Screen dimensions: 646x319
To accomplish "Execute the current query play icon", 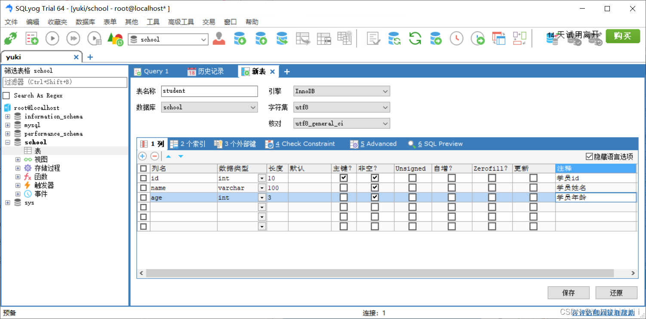I will pos(52,39).
